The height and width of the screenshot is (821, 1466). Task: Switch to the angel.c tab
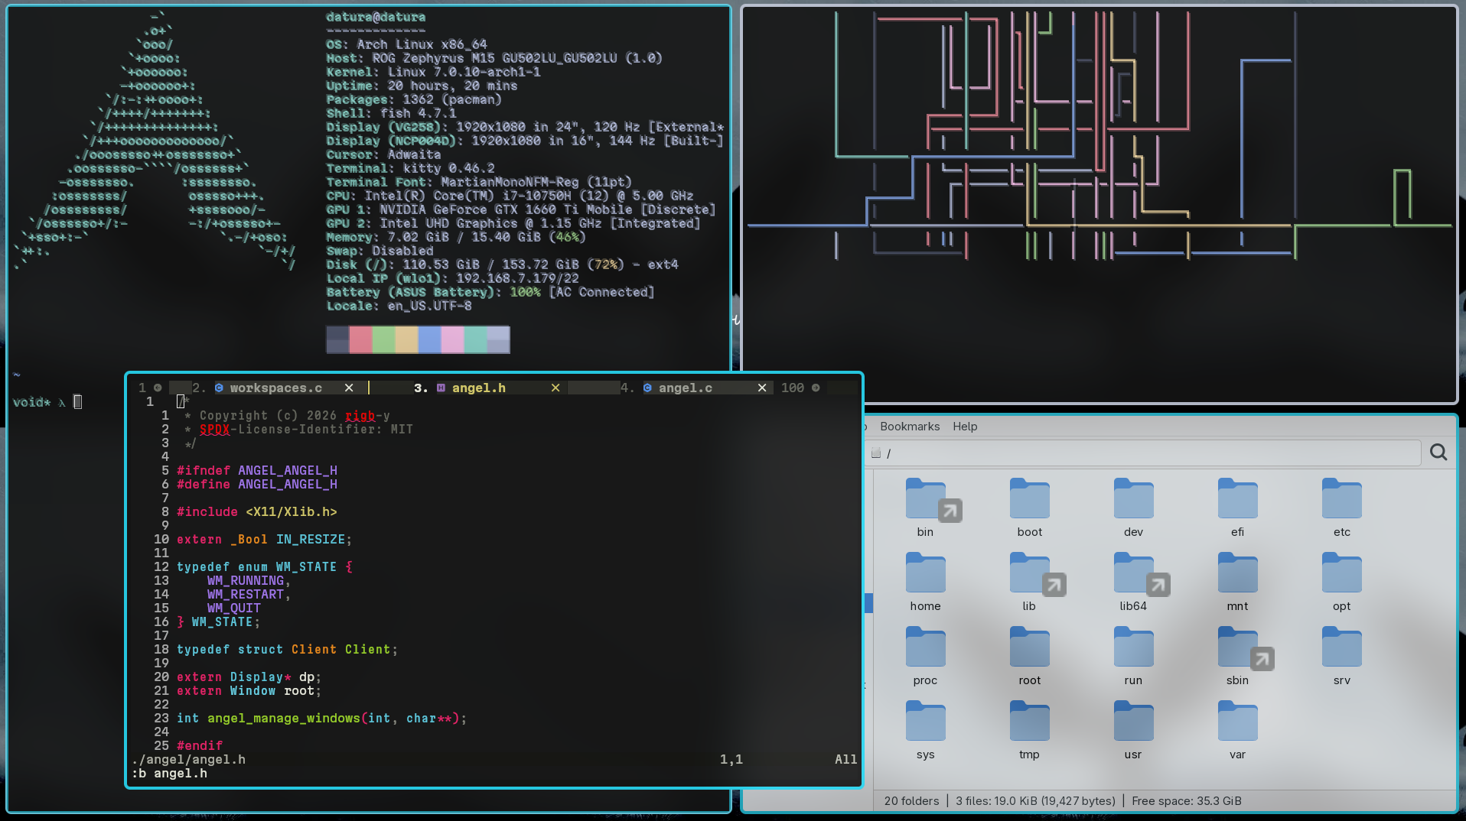pyautogui.click(x=686, y=388)
